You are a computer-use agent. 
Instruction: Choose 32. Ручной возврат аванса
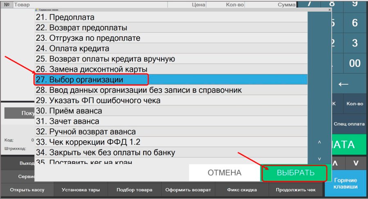[x=171, y=132]
